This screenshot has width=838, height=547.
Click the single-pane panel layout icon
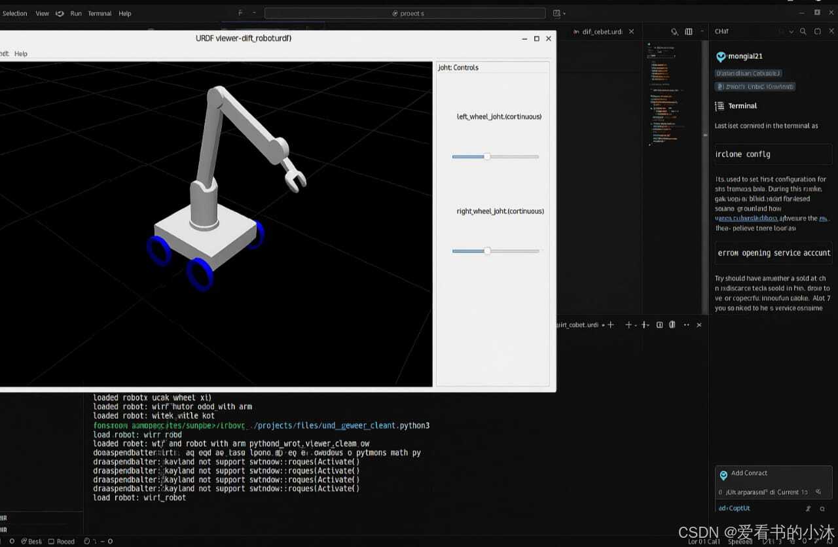click(659, 325)
